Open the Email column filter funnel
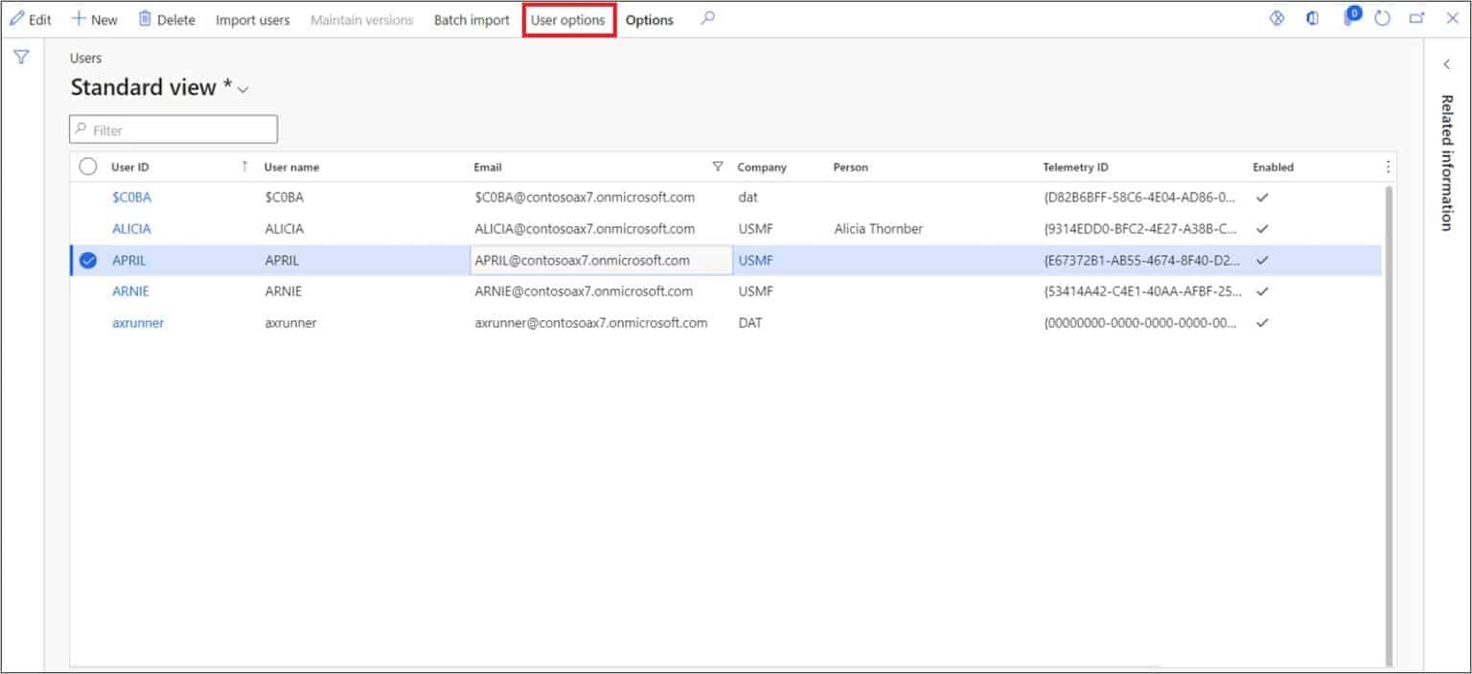Screen dimensions: 1472x674 click(x=718, y=166)
